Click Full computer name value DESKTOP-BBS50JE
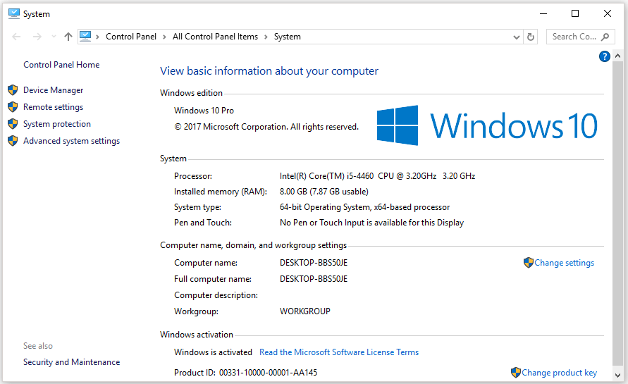 314,279
